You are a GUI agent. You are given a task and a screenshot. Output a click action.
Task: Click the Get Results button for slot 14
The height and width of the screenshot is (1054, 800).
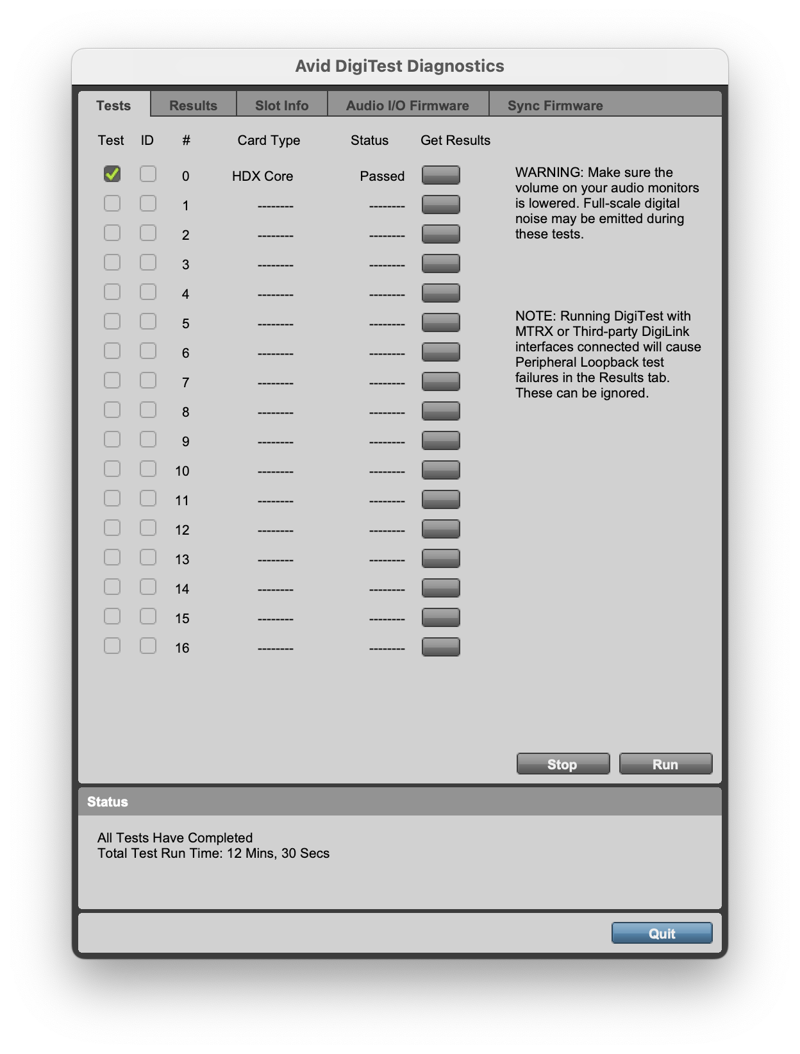tap(441, 588)
